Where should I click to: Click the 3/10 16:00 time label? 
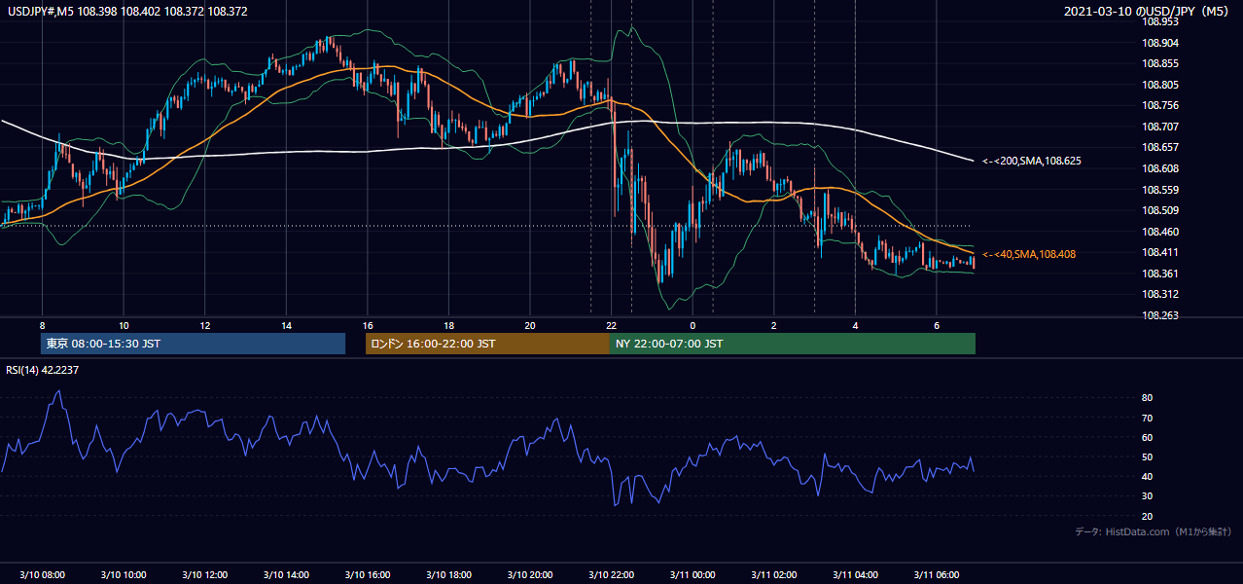pyautogui.click(x=367, y=575)
